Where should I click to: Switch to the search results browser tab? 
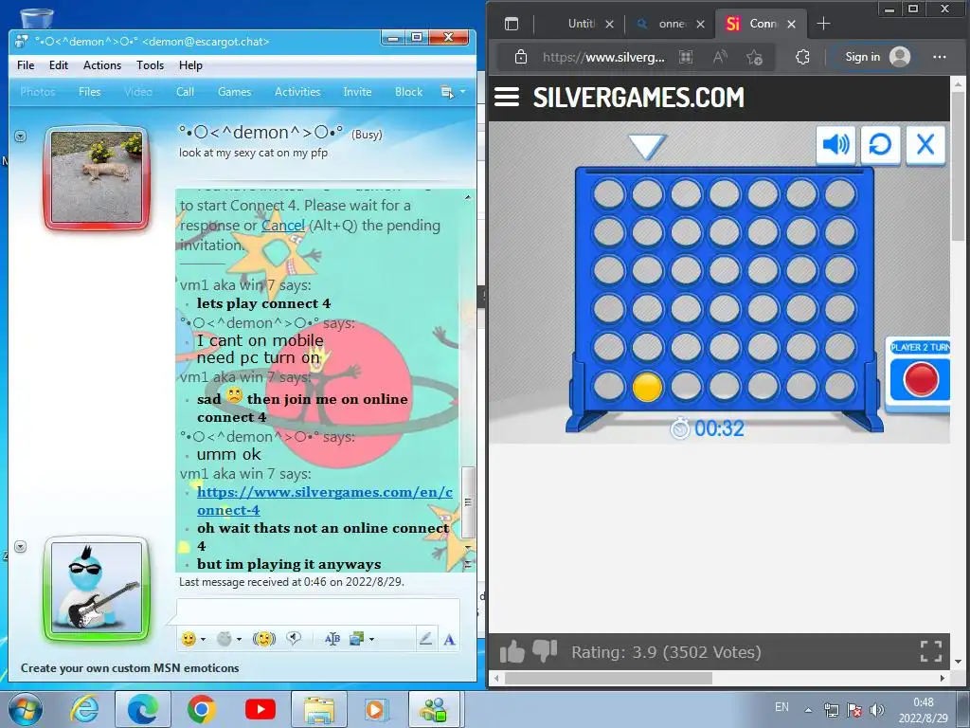(672, 24)
